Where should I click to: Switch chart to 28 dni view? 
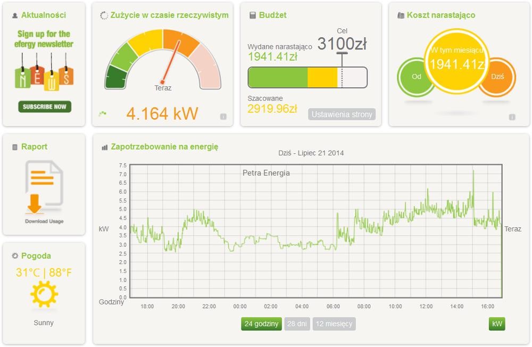pos(297,324)
